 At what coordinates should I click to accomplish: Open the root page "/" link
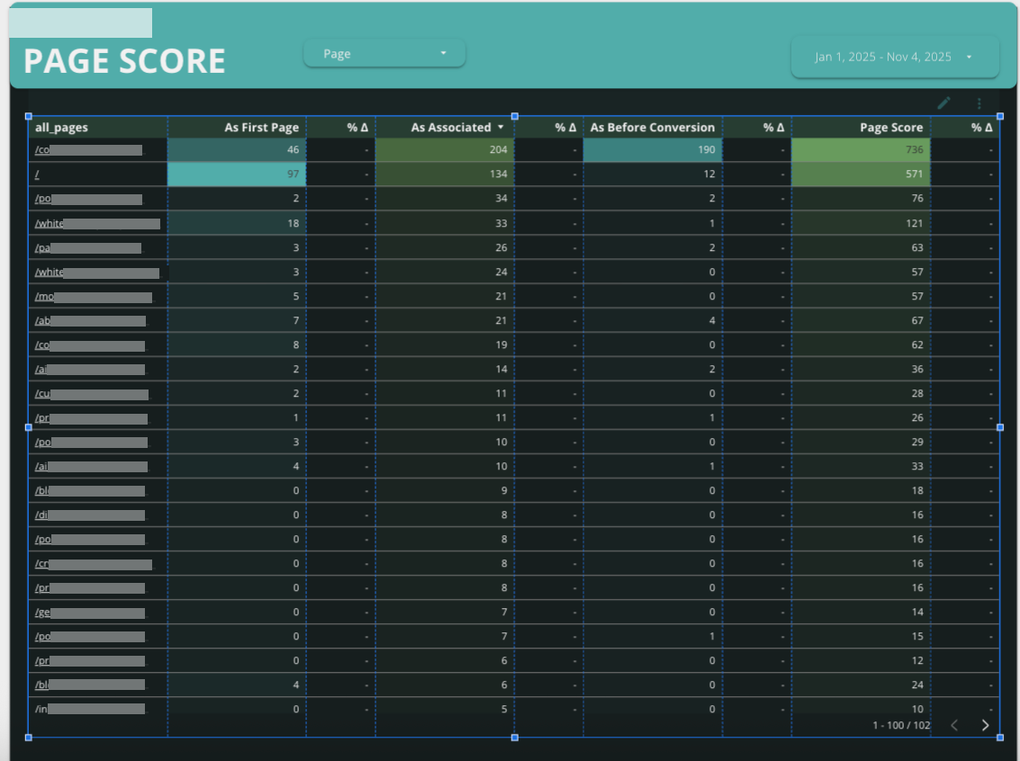tap(36, 174)
